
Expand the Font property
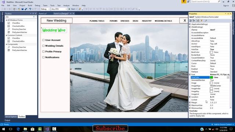(190, 74)
